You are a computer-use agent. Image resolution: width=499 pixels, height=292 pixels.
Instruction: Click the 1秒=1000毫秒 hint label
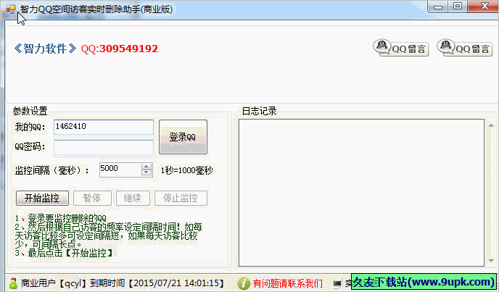[x=187, y=170]
